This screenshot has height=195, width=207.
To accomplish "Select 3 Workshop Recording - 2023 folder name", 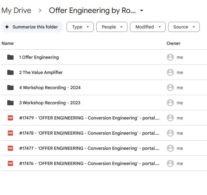I will (x=50, y=103).
